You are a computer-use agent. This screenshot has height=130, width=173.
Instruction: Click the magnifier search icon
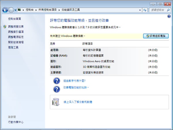(x=168, y=10)
